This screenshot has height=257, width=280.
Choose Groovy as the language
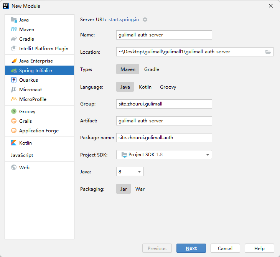(168, 87)
